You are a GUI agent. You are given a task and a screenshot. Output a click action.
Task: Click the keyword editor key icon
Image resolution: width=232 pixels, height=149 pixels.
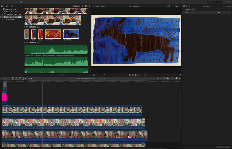click(x=16, y=2)
